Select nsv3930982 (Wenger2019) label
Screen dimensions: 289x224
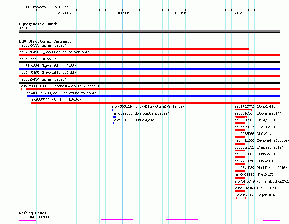pyautogui.click(x=257, y=120)
